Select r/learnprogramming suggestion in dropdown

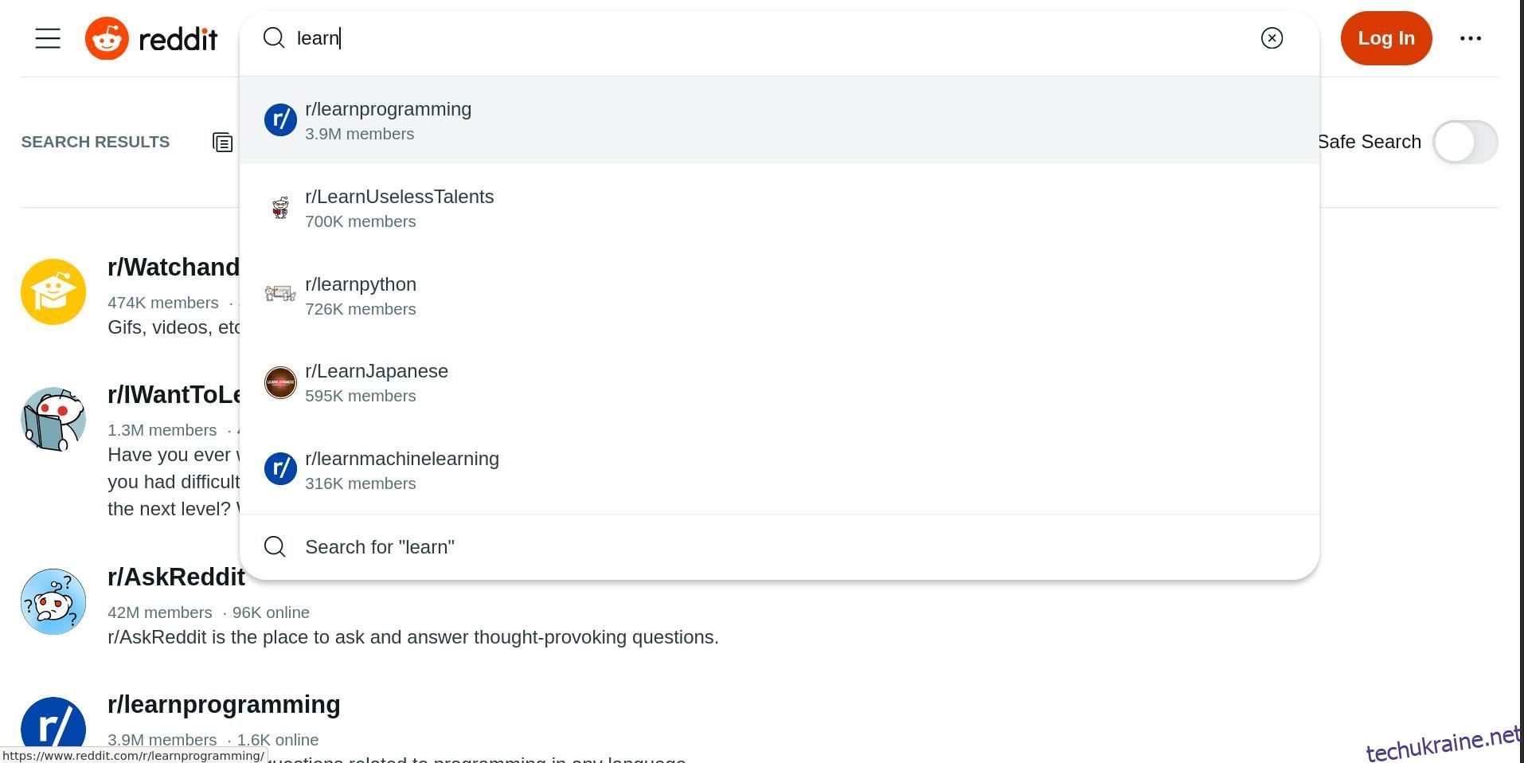(x=779, y=120)
